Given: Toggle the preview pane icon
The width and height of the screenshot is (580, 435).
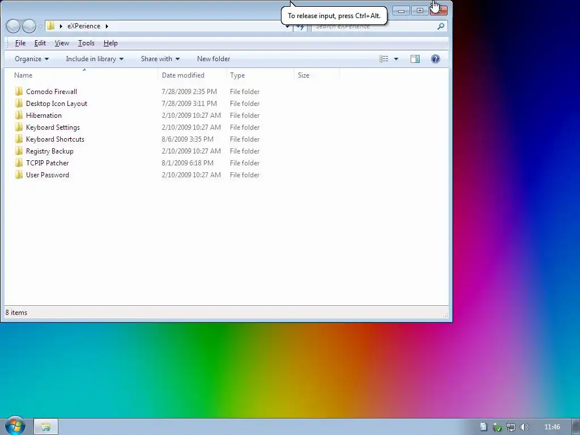Looking at the screenshot, I should point(415,59).
